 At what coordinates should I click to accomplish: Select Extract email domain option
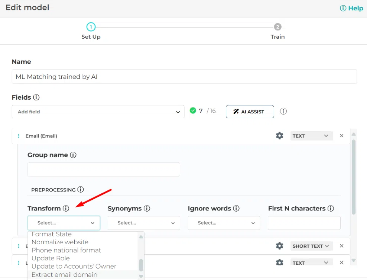[x=64, y=275]
